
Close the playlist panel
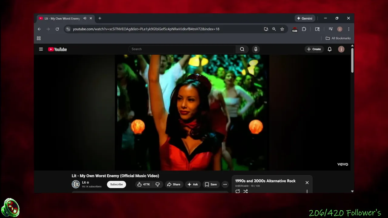tap(307, 183)
